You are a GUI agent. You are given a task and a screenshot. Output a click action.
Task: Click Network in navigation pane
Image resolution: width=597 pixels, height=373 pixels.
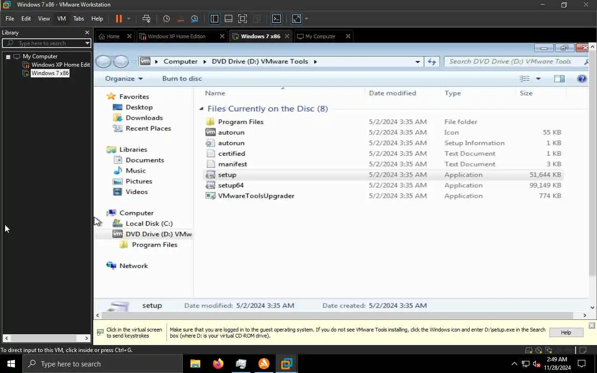(x=133, y=266)
